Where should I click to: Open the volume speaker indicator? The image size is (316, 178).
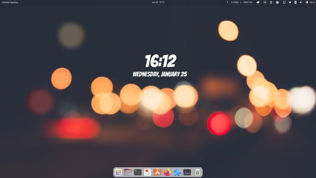301,2
